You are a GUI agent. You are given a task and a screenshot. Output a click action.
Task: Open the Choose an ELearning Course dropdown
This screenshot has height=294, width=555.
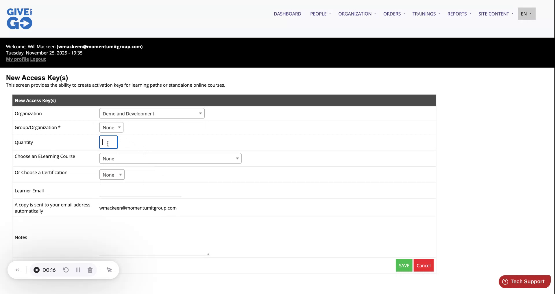[170, 158]
